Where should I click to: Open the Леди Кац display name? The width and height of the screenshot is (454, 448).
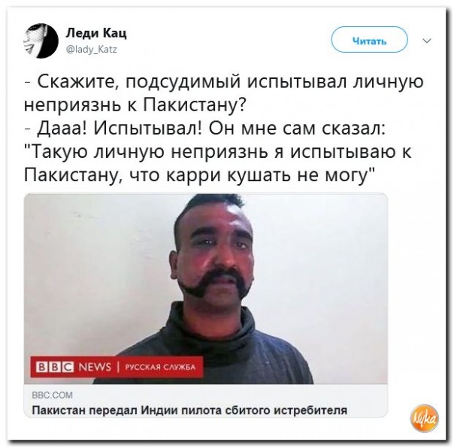pyautogui.click(x=96, y=33)
